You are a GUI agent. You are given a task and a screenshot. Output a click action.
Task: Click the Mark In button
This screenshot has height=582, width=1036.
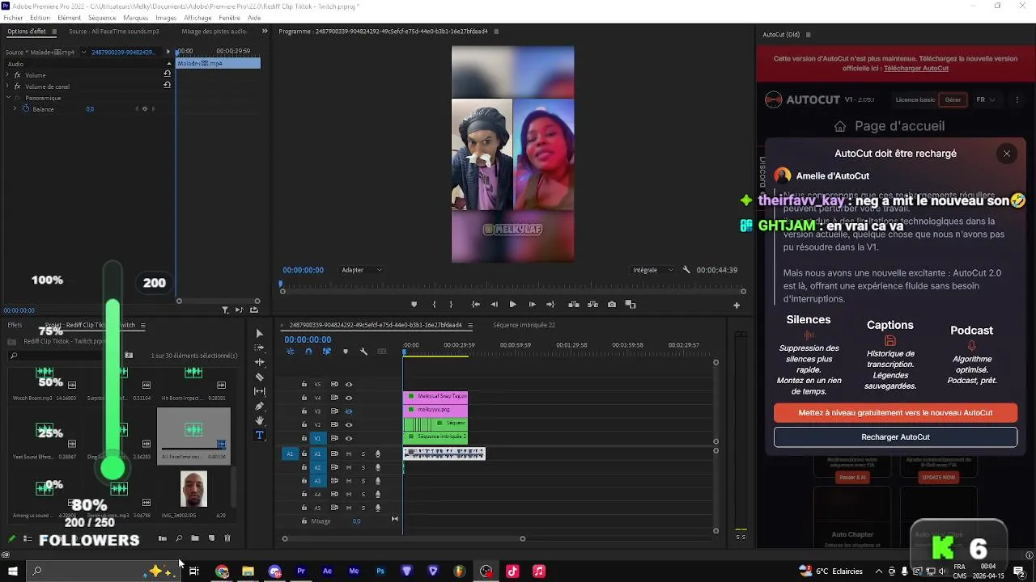[x=434, y=305]
